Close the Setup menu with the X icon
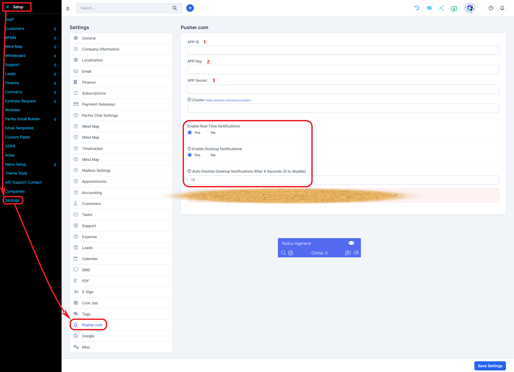Screen dimensions: 514x372 coord(7,7)
